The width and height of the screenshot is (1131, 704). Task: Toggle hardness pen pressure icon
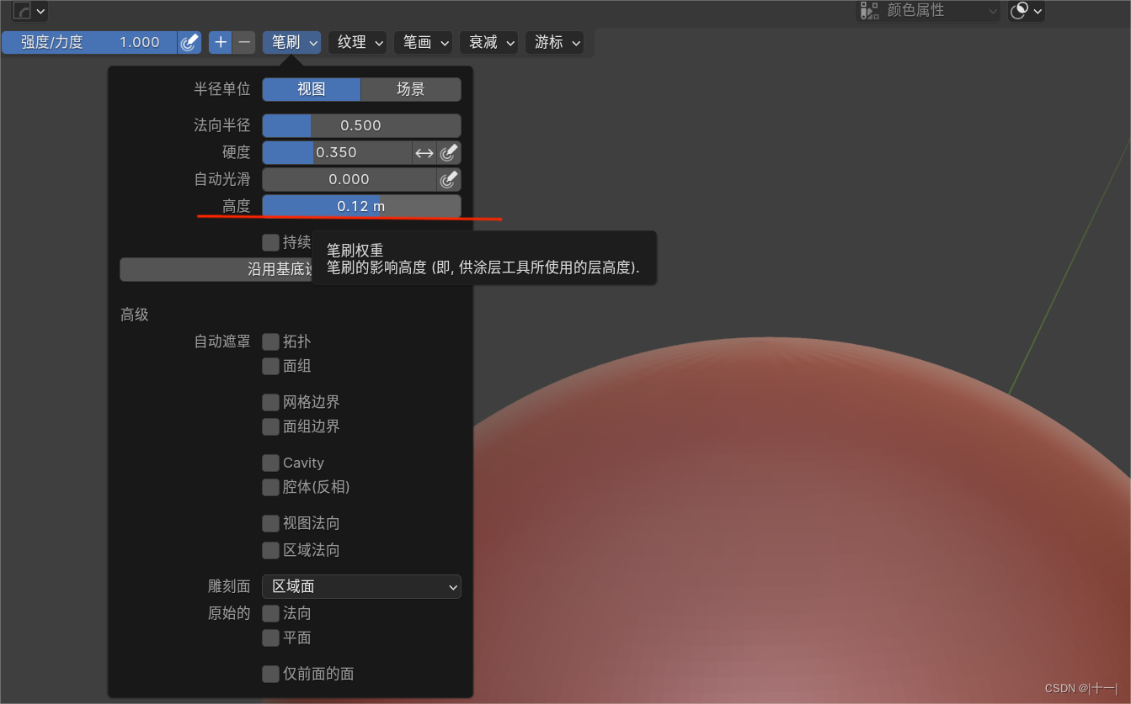(x=450, y=152)
